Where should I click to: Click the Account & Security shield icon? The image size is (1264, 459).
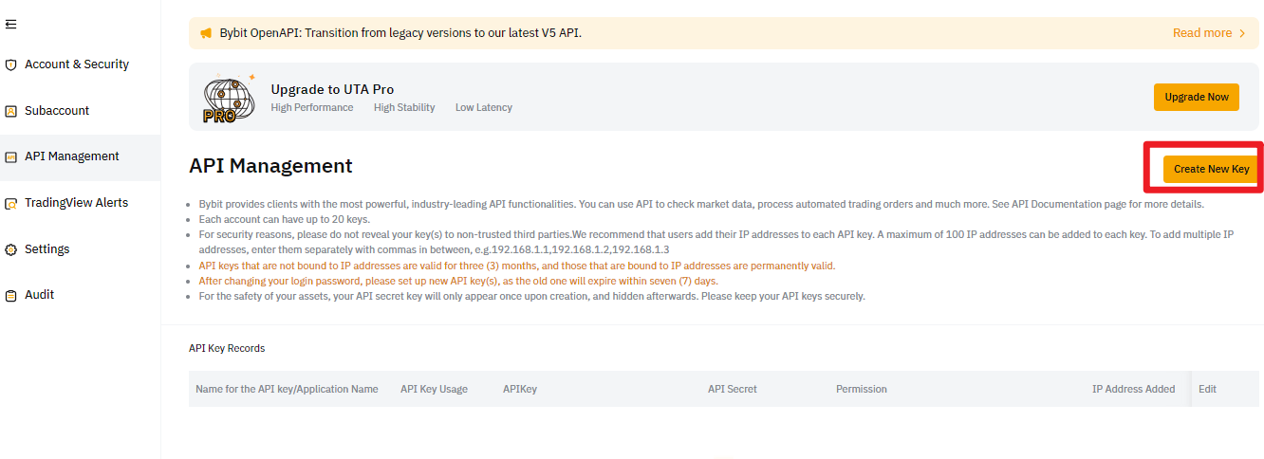click(11, 65)
